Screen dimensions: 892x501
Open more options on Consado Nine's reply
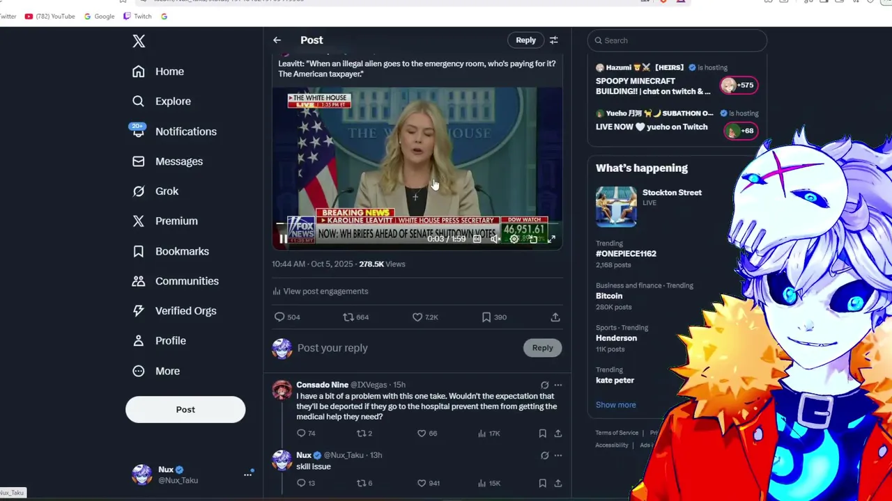click(x=557, y=385)
